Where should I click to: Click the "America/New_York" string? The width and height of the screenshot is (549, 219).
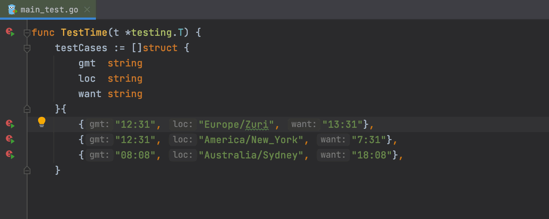251,140
